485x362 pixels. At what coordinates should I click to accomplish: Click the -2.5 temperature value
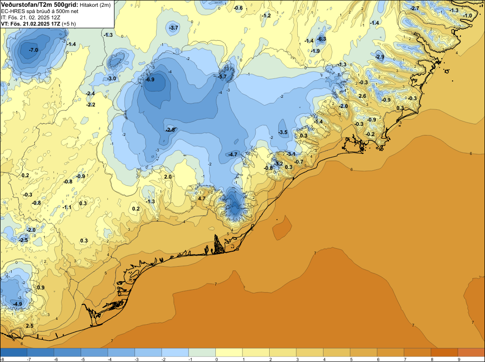tap(23, 240)
